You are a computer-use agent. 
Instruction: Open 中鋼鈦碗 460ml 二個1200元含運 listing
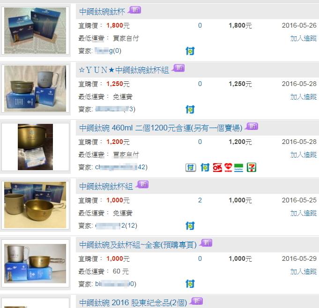[161, 128]
